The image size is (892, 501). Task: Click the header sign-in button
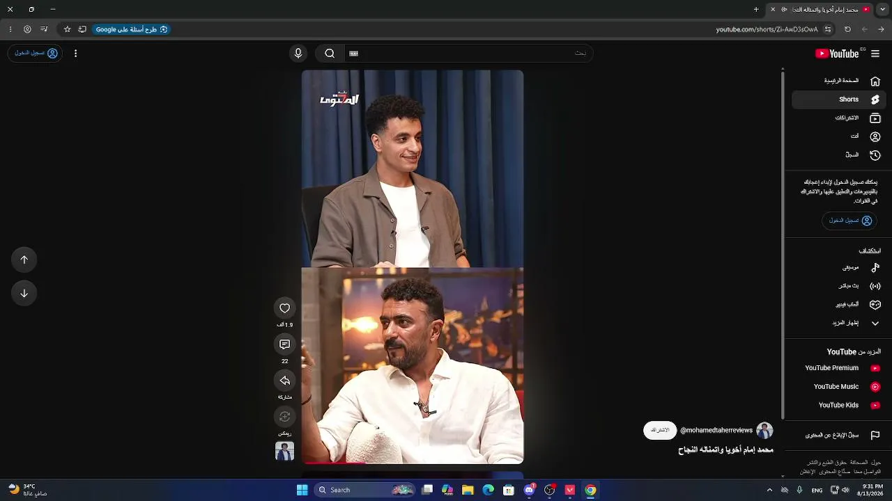click(x=36, y=54)
